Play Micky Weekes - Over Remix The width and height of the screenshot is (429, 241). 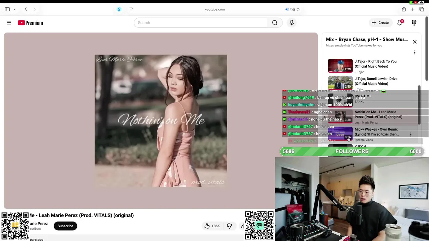377,132
